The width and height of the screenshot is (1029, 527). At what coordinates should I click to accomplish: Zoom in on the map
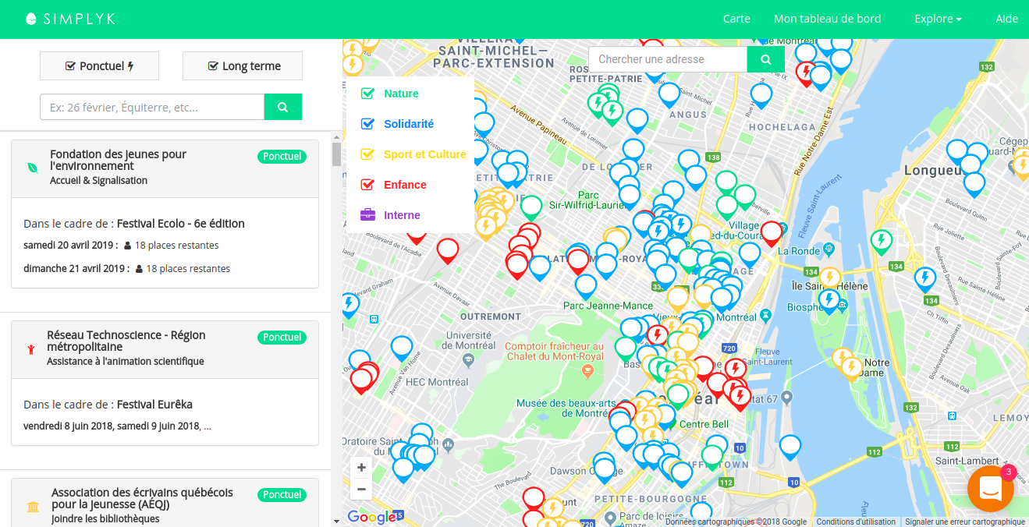click(361, 468)
